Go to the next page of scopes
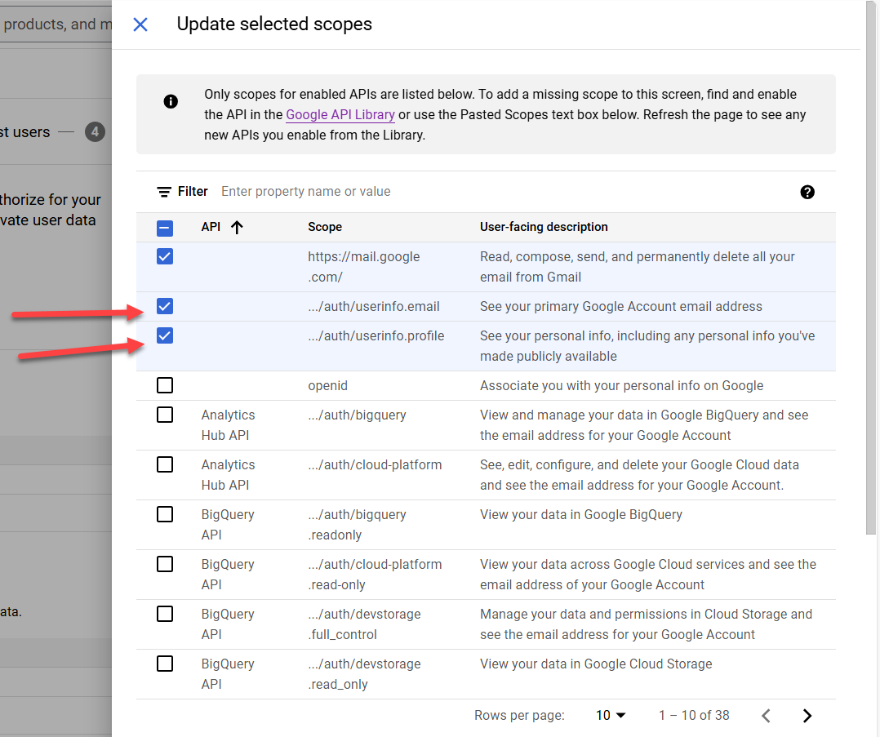This screenshot has width=880, height=737. pos(807,716)
